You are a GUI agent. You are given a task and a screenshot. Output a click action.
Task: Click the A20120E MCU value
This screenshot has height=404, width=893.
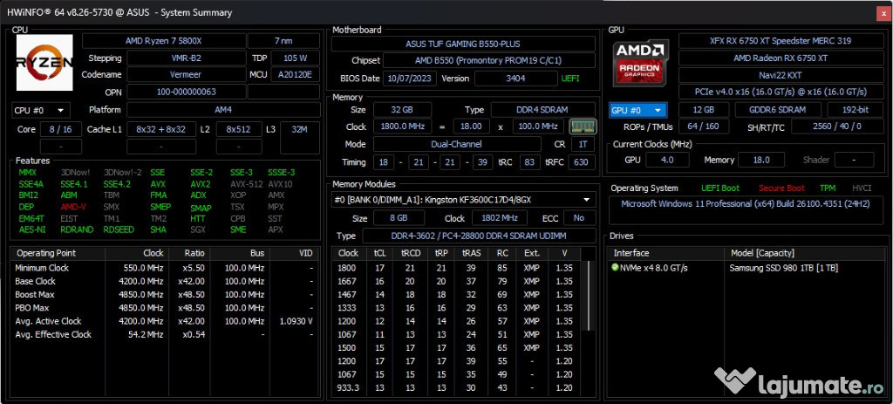[x=295, y=75]
